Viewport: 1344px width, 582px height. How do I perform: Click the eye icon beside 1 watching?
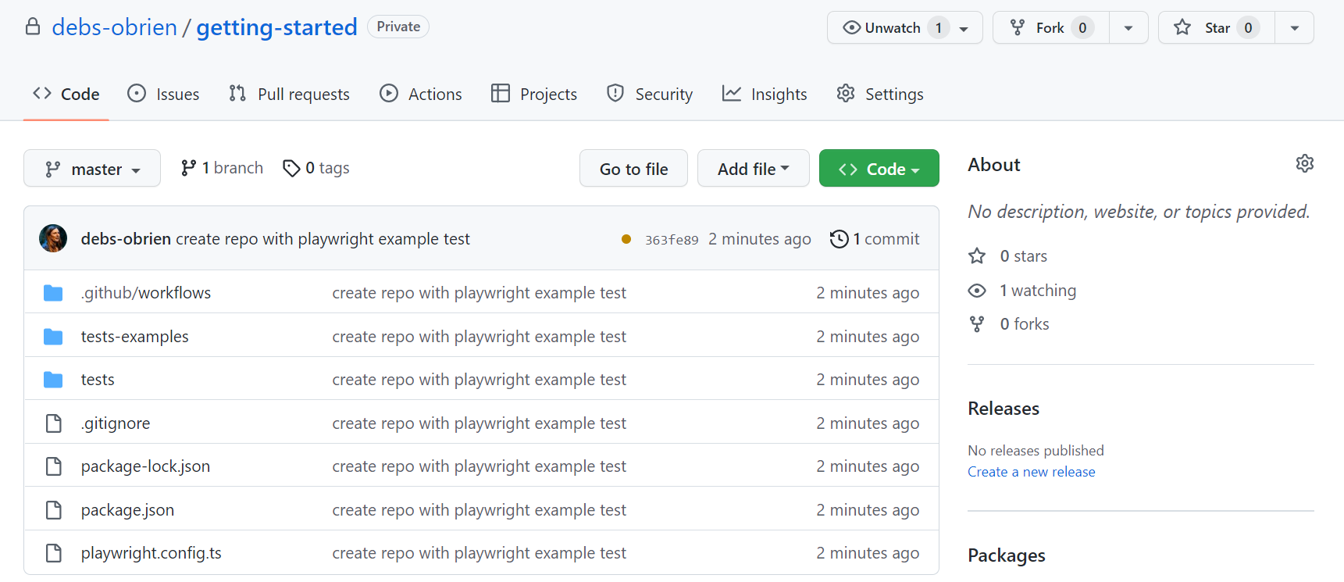977,291
